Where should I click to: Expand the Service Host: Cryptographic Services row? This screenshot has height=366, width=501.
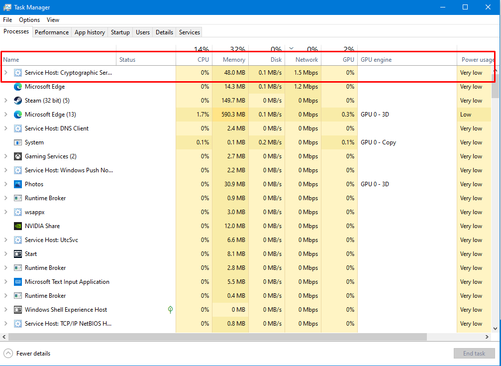[5, 73]
